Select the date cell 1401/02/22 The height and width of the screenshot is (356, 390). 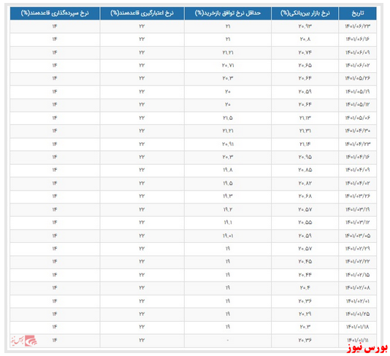click(x=357, y=262)
